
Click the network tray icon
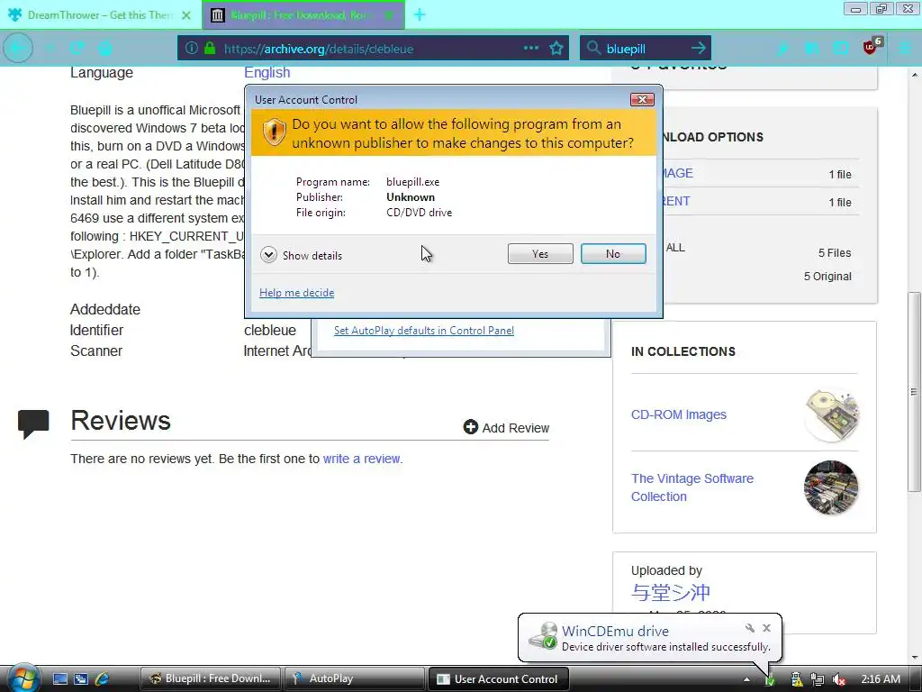tap(817, 679)
